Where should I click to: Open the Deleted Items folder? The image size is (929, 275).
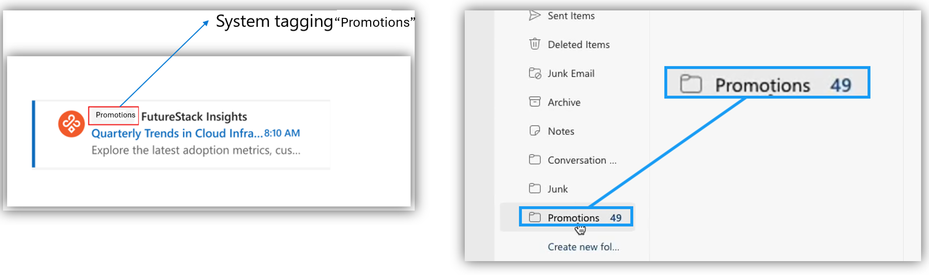(578, 45)
